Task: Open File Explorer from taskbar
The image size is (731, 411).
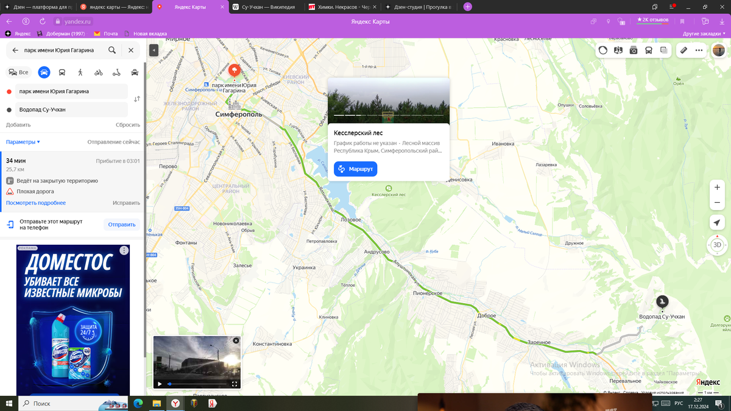Action: pos(156,403)
